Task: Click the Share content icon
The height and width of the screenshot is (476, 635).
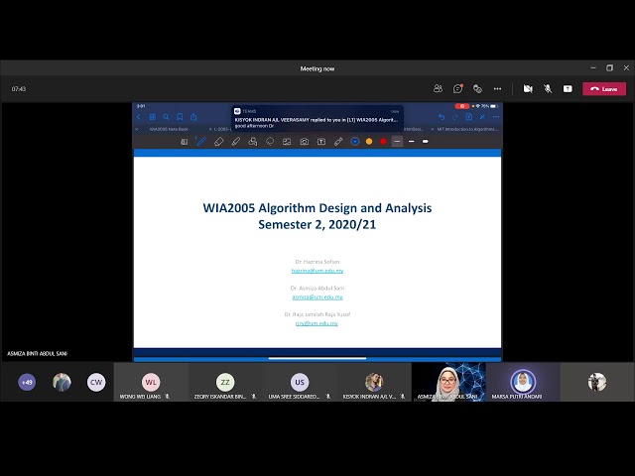Action: point(568,88)
